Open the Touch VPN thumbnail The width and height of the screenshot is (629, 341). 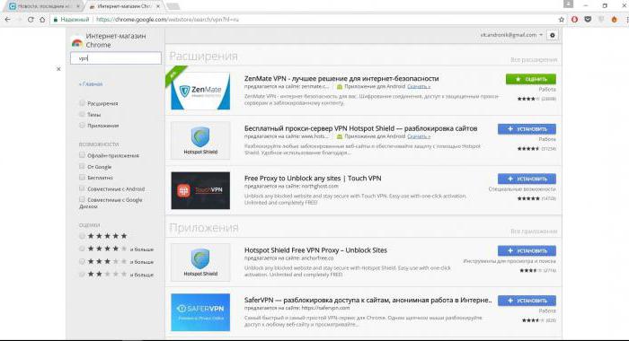[200, 190]
